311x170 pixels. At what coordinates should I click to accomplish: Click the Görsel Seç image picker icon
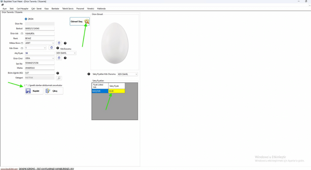[x=87, y=22]
